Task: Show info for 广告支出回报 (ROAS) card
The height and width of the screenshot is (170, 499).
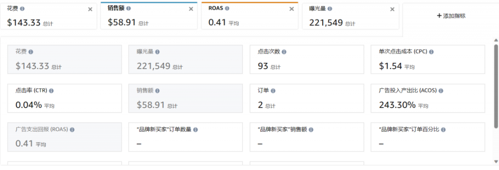Action: point(72,130)
